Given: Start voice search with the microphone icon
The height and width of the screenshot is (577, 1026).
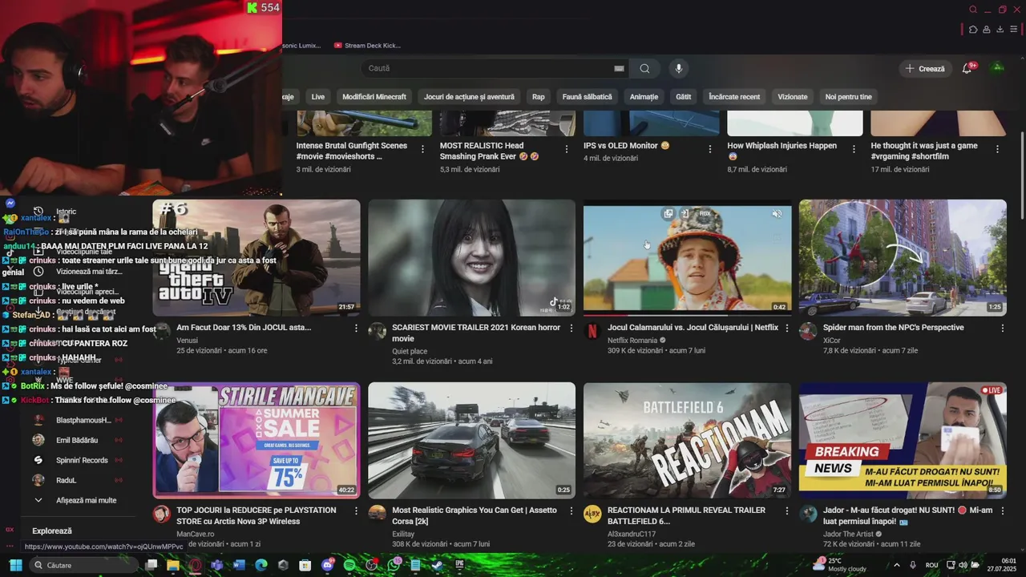Looking at the screenshot, I should pyautogui.click(x=679, y=69).
